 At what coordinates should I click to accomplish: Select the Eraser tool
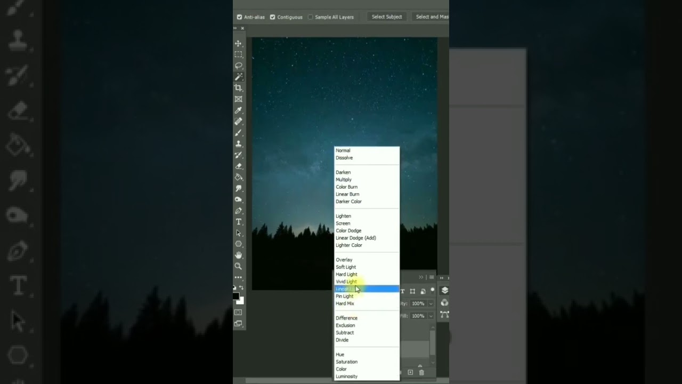click(238, 166)
